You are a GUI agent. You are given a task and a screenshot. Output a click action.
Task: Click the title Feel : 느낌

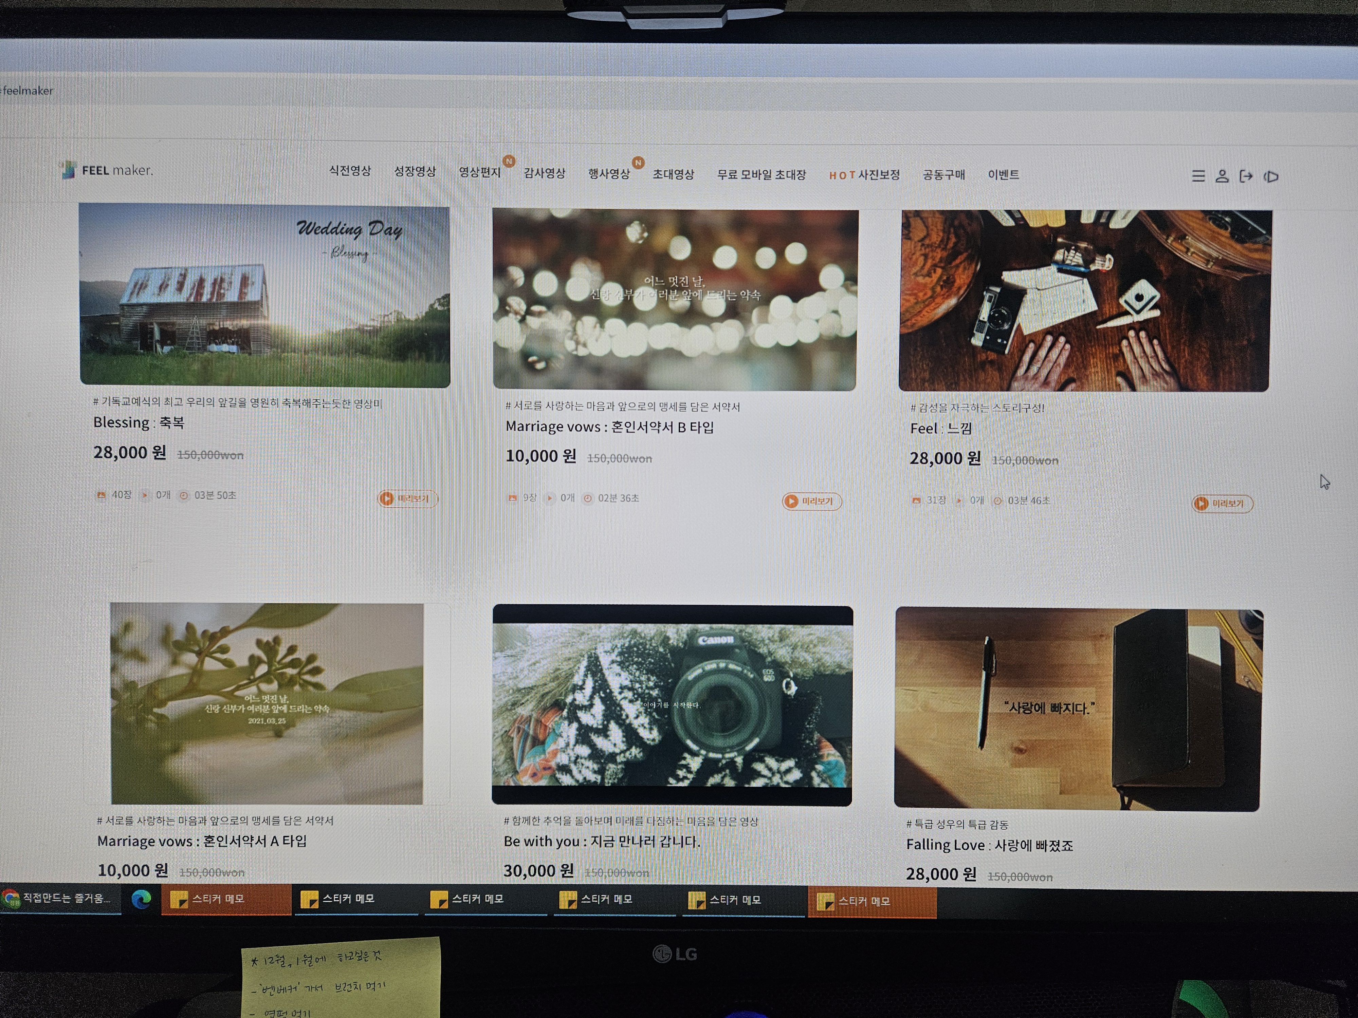click(940, 428)
